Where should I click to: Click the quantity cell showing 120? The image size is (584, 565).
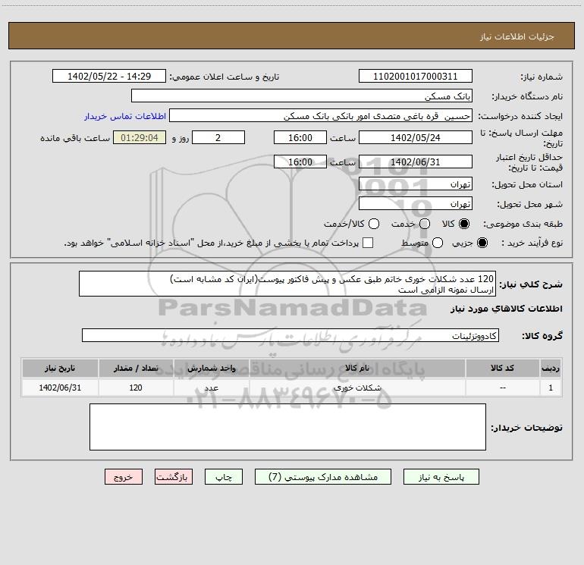(136, 388)
